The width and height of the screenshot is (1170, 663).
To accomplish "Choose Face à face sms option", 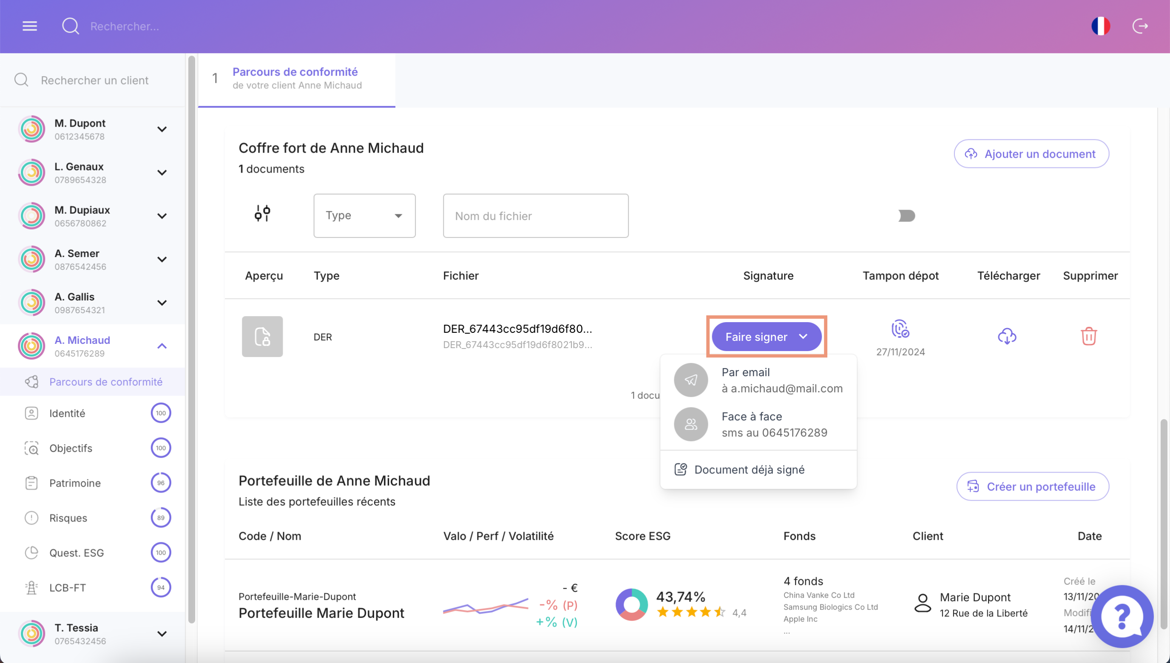I will coord(758,424).
